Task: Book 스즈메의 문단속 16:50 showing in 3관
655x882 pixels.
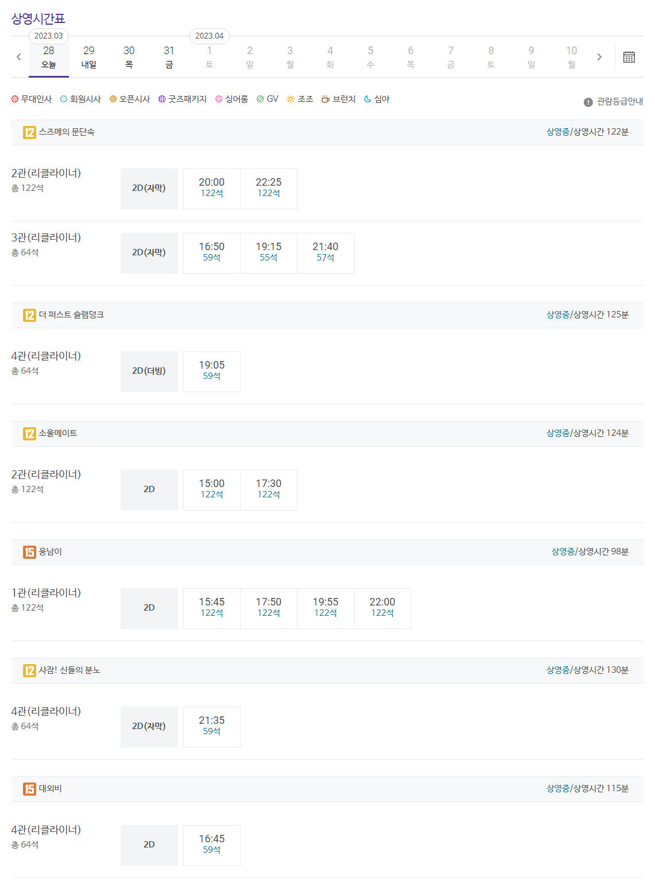Action: pyautogui.click(x=212, y=253)
